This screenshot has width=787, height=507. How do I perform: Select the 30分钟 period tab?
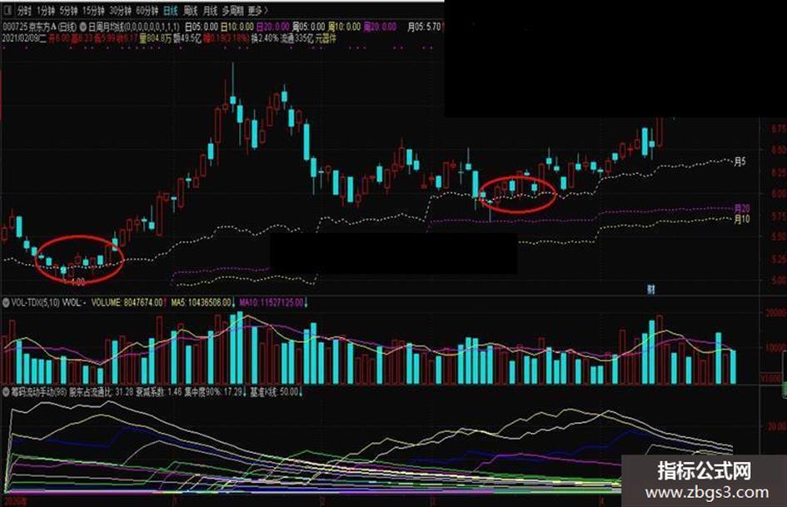coord(121,10)
